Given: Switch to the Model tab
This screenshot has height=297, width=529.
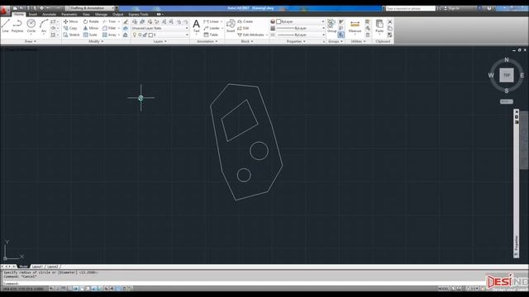Looking at the screenshot, I should pyautogui.click(x=23, y=266).
